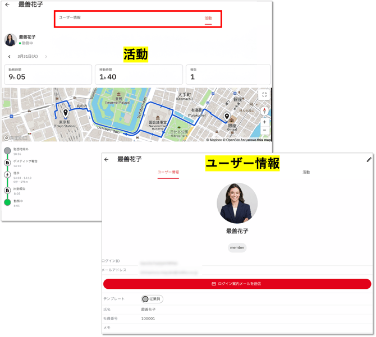
Task: Click the Tokyo Station map pin
Action: click(x=66, y=113)
